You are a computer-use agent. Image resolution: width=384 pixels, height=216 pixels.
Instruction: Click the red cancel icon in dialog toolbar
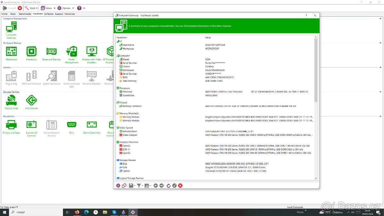(180, 186)
